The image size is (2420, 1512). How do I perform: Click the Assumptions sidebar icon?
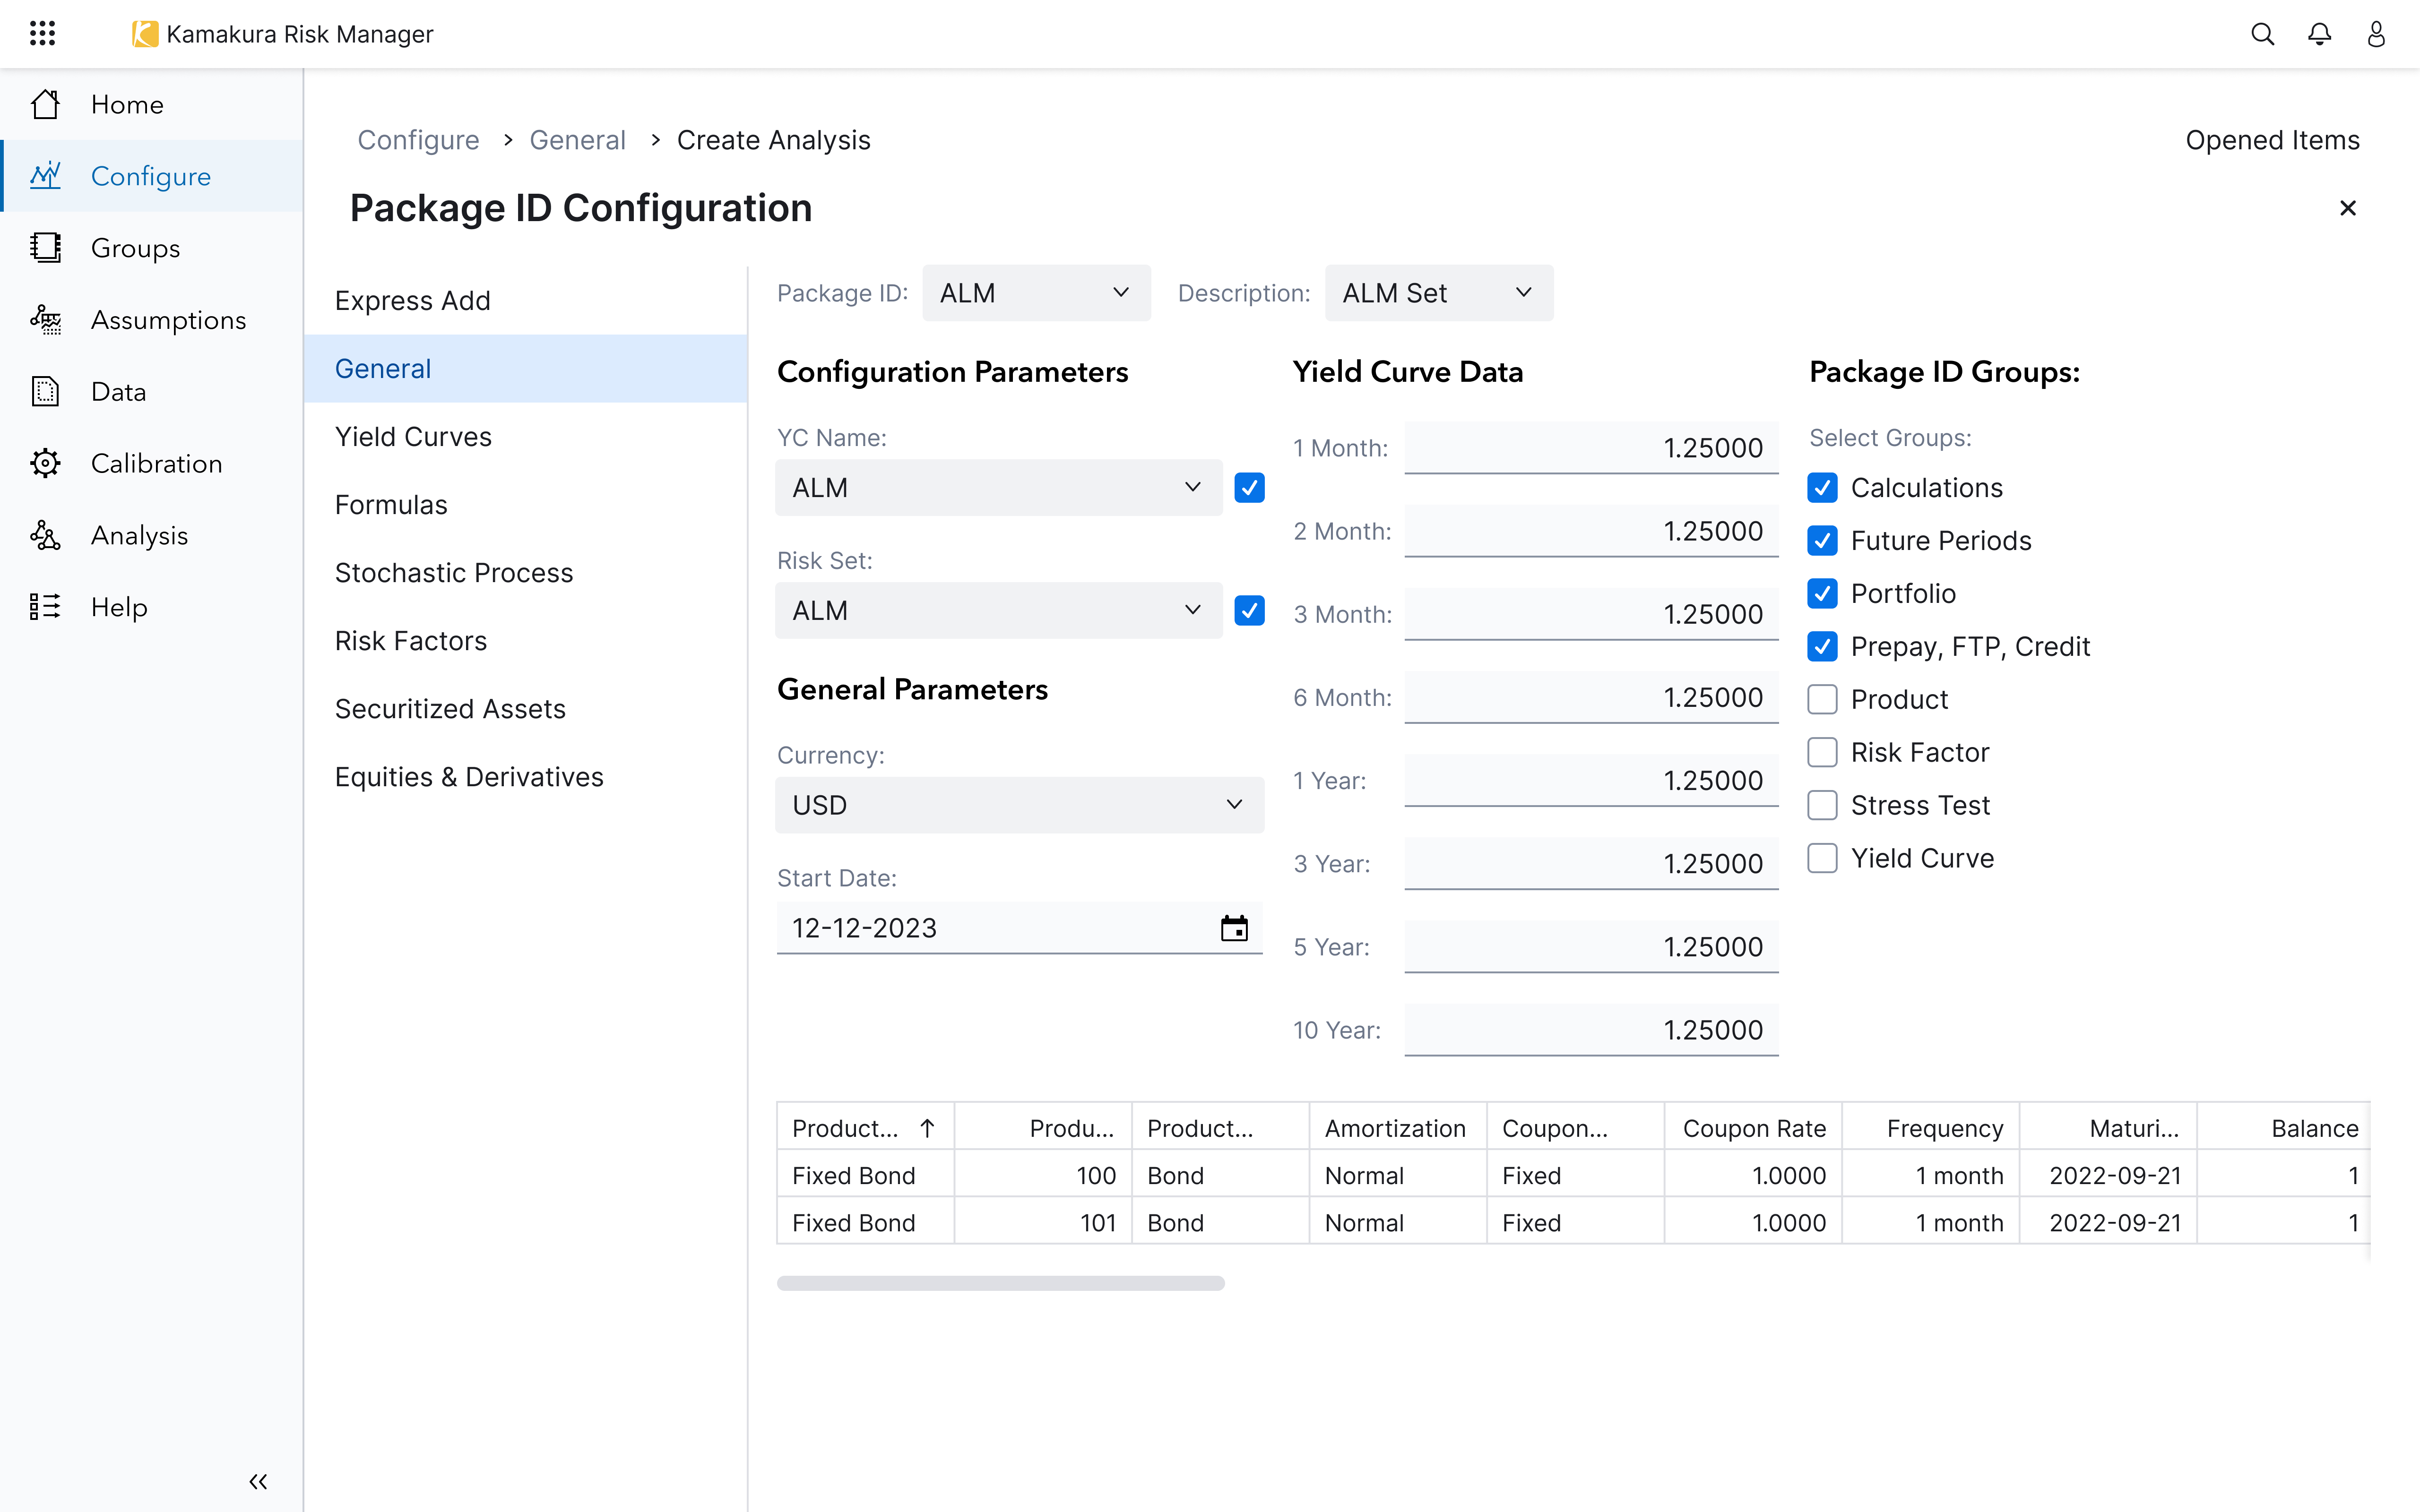coord(46,320)
